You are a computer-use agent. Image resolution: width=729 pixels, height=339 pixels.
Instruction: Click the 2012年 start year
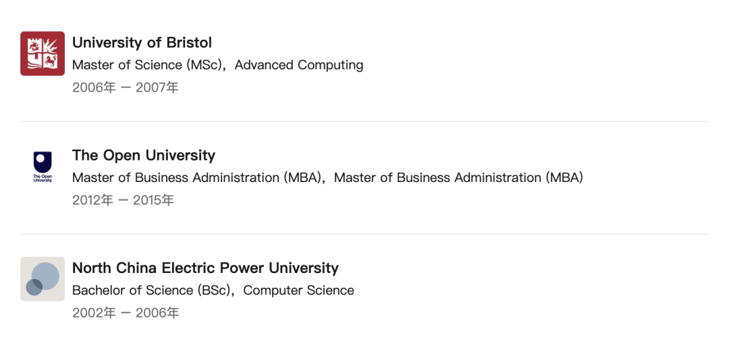(92, 200)
